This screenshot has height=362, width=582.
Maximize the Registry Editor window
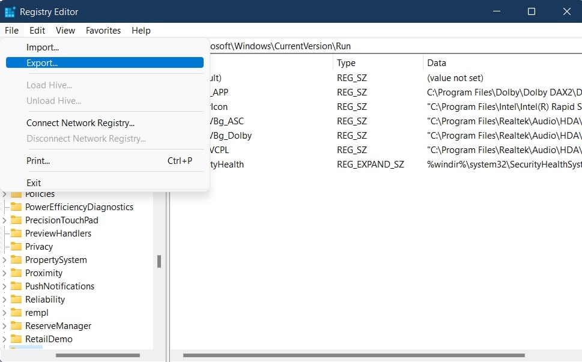tap(531, 11)
